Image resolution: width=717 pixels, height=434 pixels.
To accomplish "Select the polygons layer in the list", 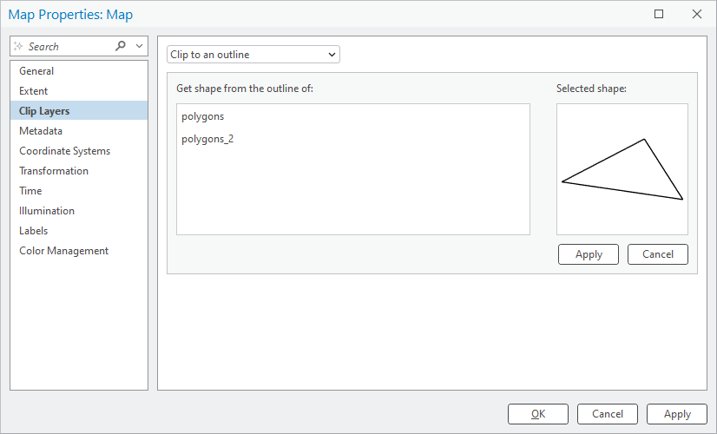I will click(203, 116).
